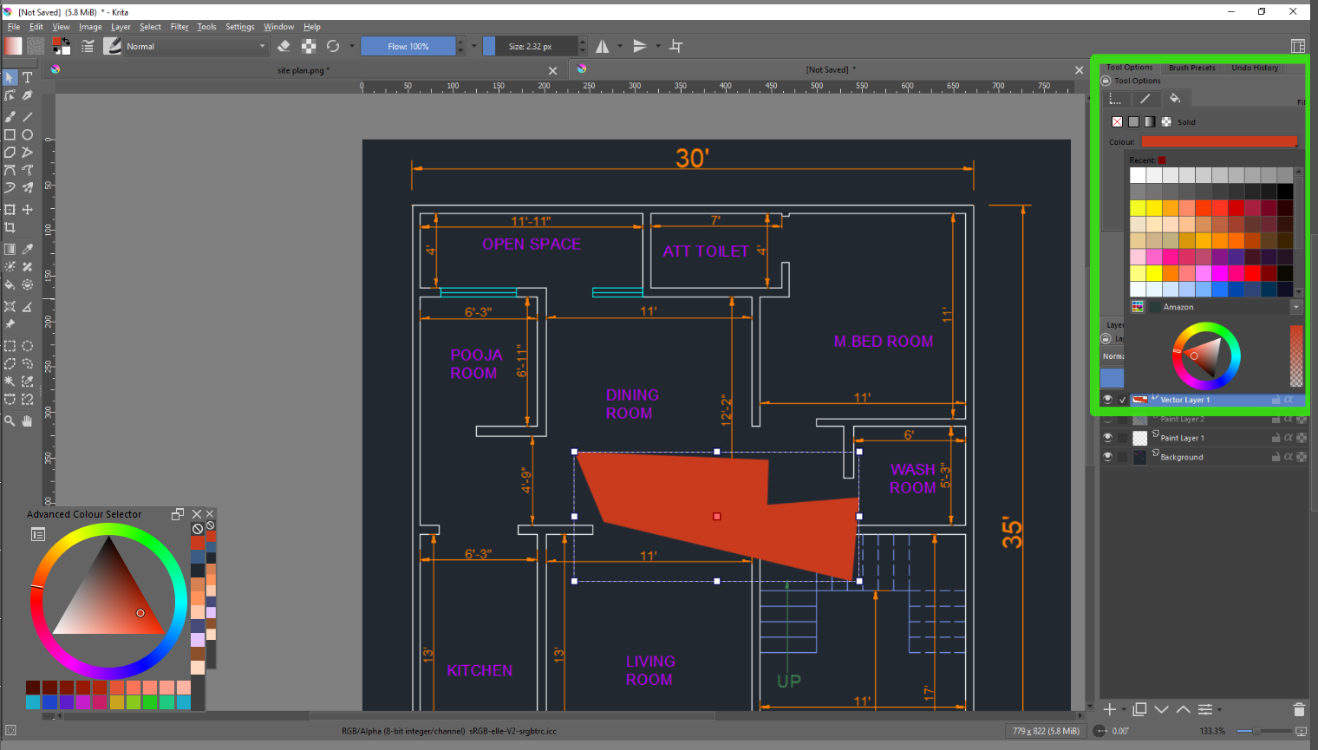Switch to the Brush Presets tab
The image size is (1318, 750).
pos(1191,68)
